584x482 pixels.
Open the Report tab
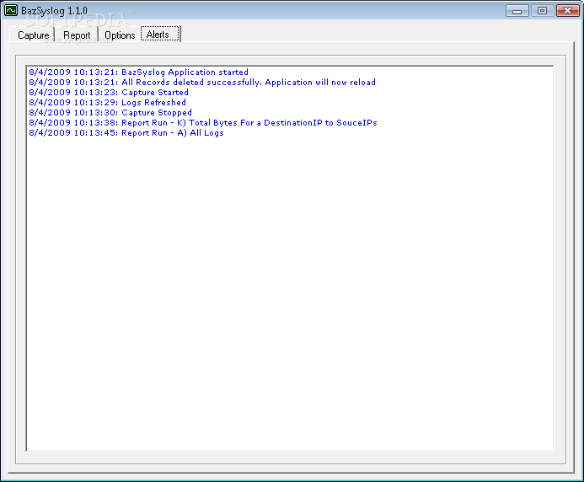(77, 35)
